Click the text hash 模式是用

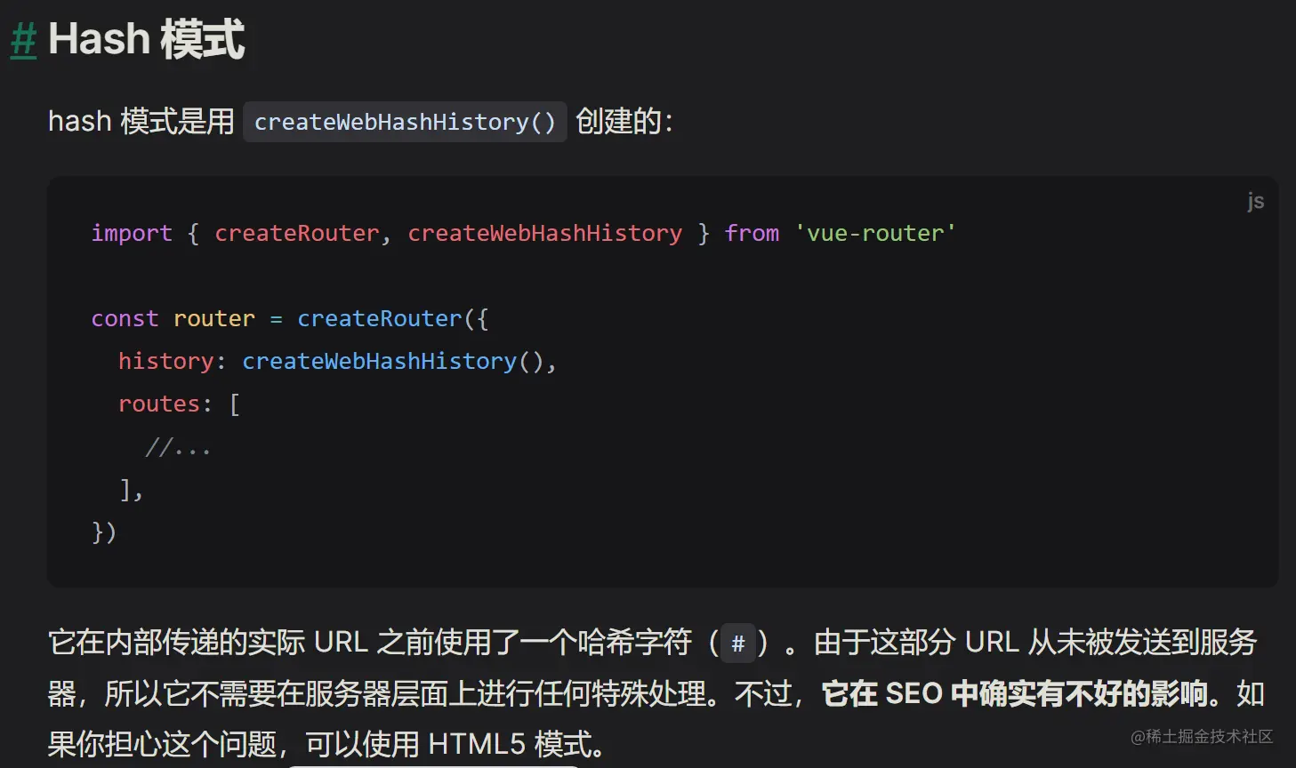pos(141,121)
